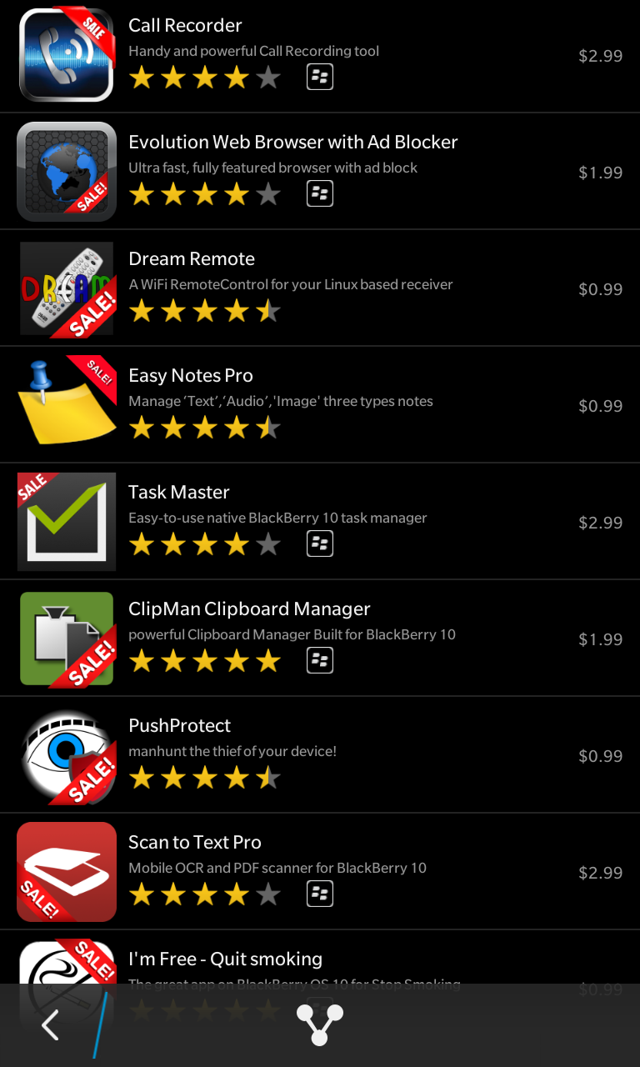Open the Task Master checkmark icon
Image resolution: width=640 pixels, height=1067 pixels.
[67, 522]
